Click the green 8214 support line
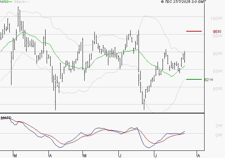Screen dimensions: 225x158 coord(194,79)
